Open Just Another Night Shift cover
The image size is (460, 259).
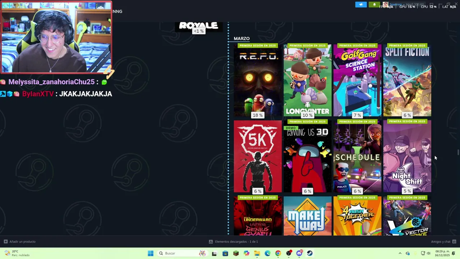[407, 156]
